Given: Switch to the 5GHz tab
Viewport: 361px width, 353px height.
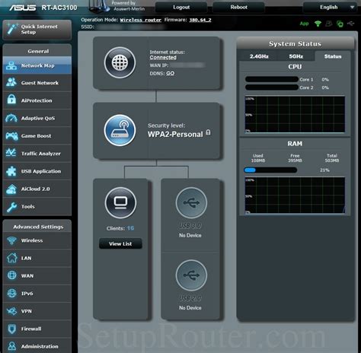Looking at the screenshot, I should click(296, 56).
